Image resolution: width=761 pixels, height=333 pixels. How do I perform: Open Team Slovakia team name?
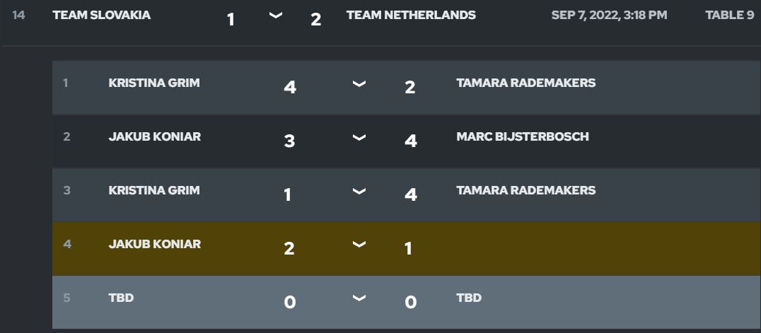101,15
